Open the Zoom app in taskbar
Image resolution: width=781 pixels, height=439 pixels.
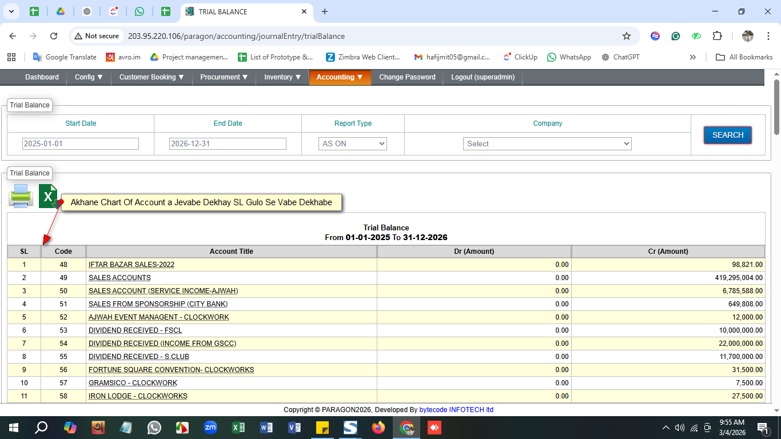coord(210,428)
